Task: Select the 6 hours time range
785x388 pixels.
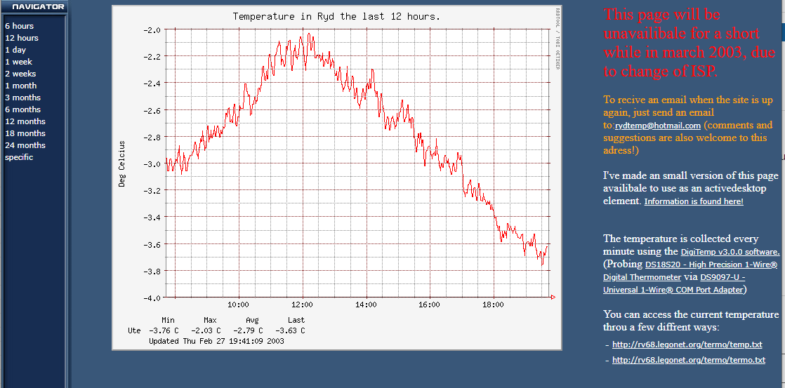Action: [19, 26]
